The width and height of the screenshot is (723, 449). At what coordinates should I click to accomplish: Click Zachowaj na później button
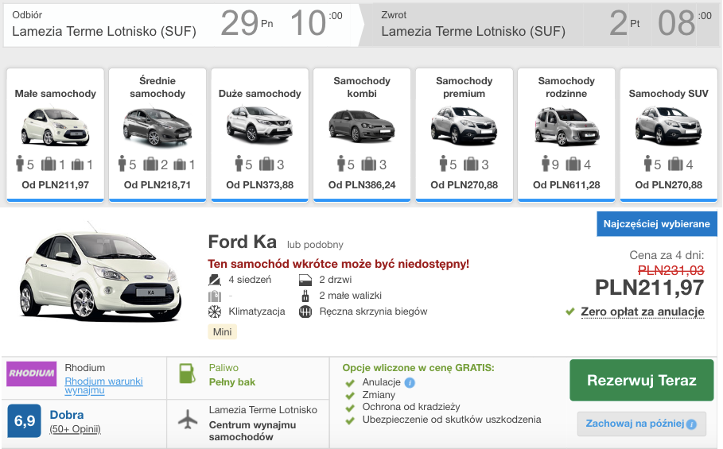pyautogui.click(x=641, y=424)
